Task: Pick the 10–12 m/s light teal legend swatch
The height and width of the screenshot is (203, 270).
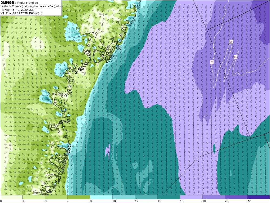Action: tap(124, 197)
